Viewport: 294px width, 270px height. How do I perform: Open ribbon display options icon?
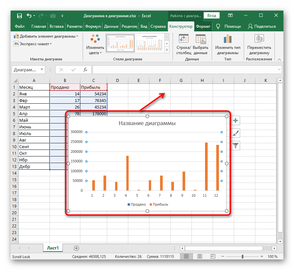tap(230, 15)
